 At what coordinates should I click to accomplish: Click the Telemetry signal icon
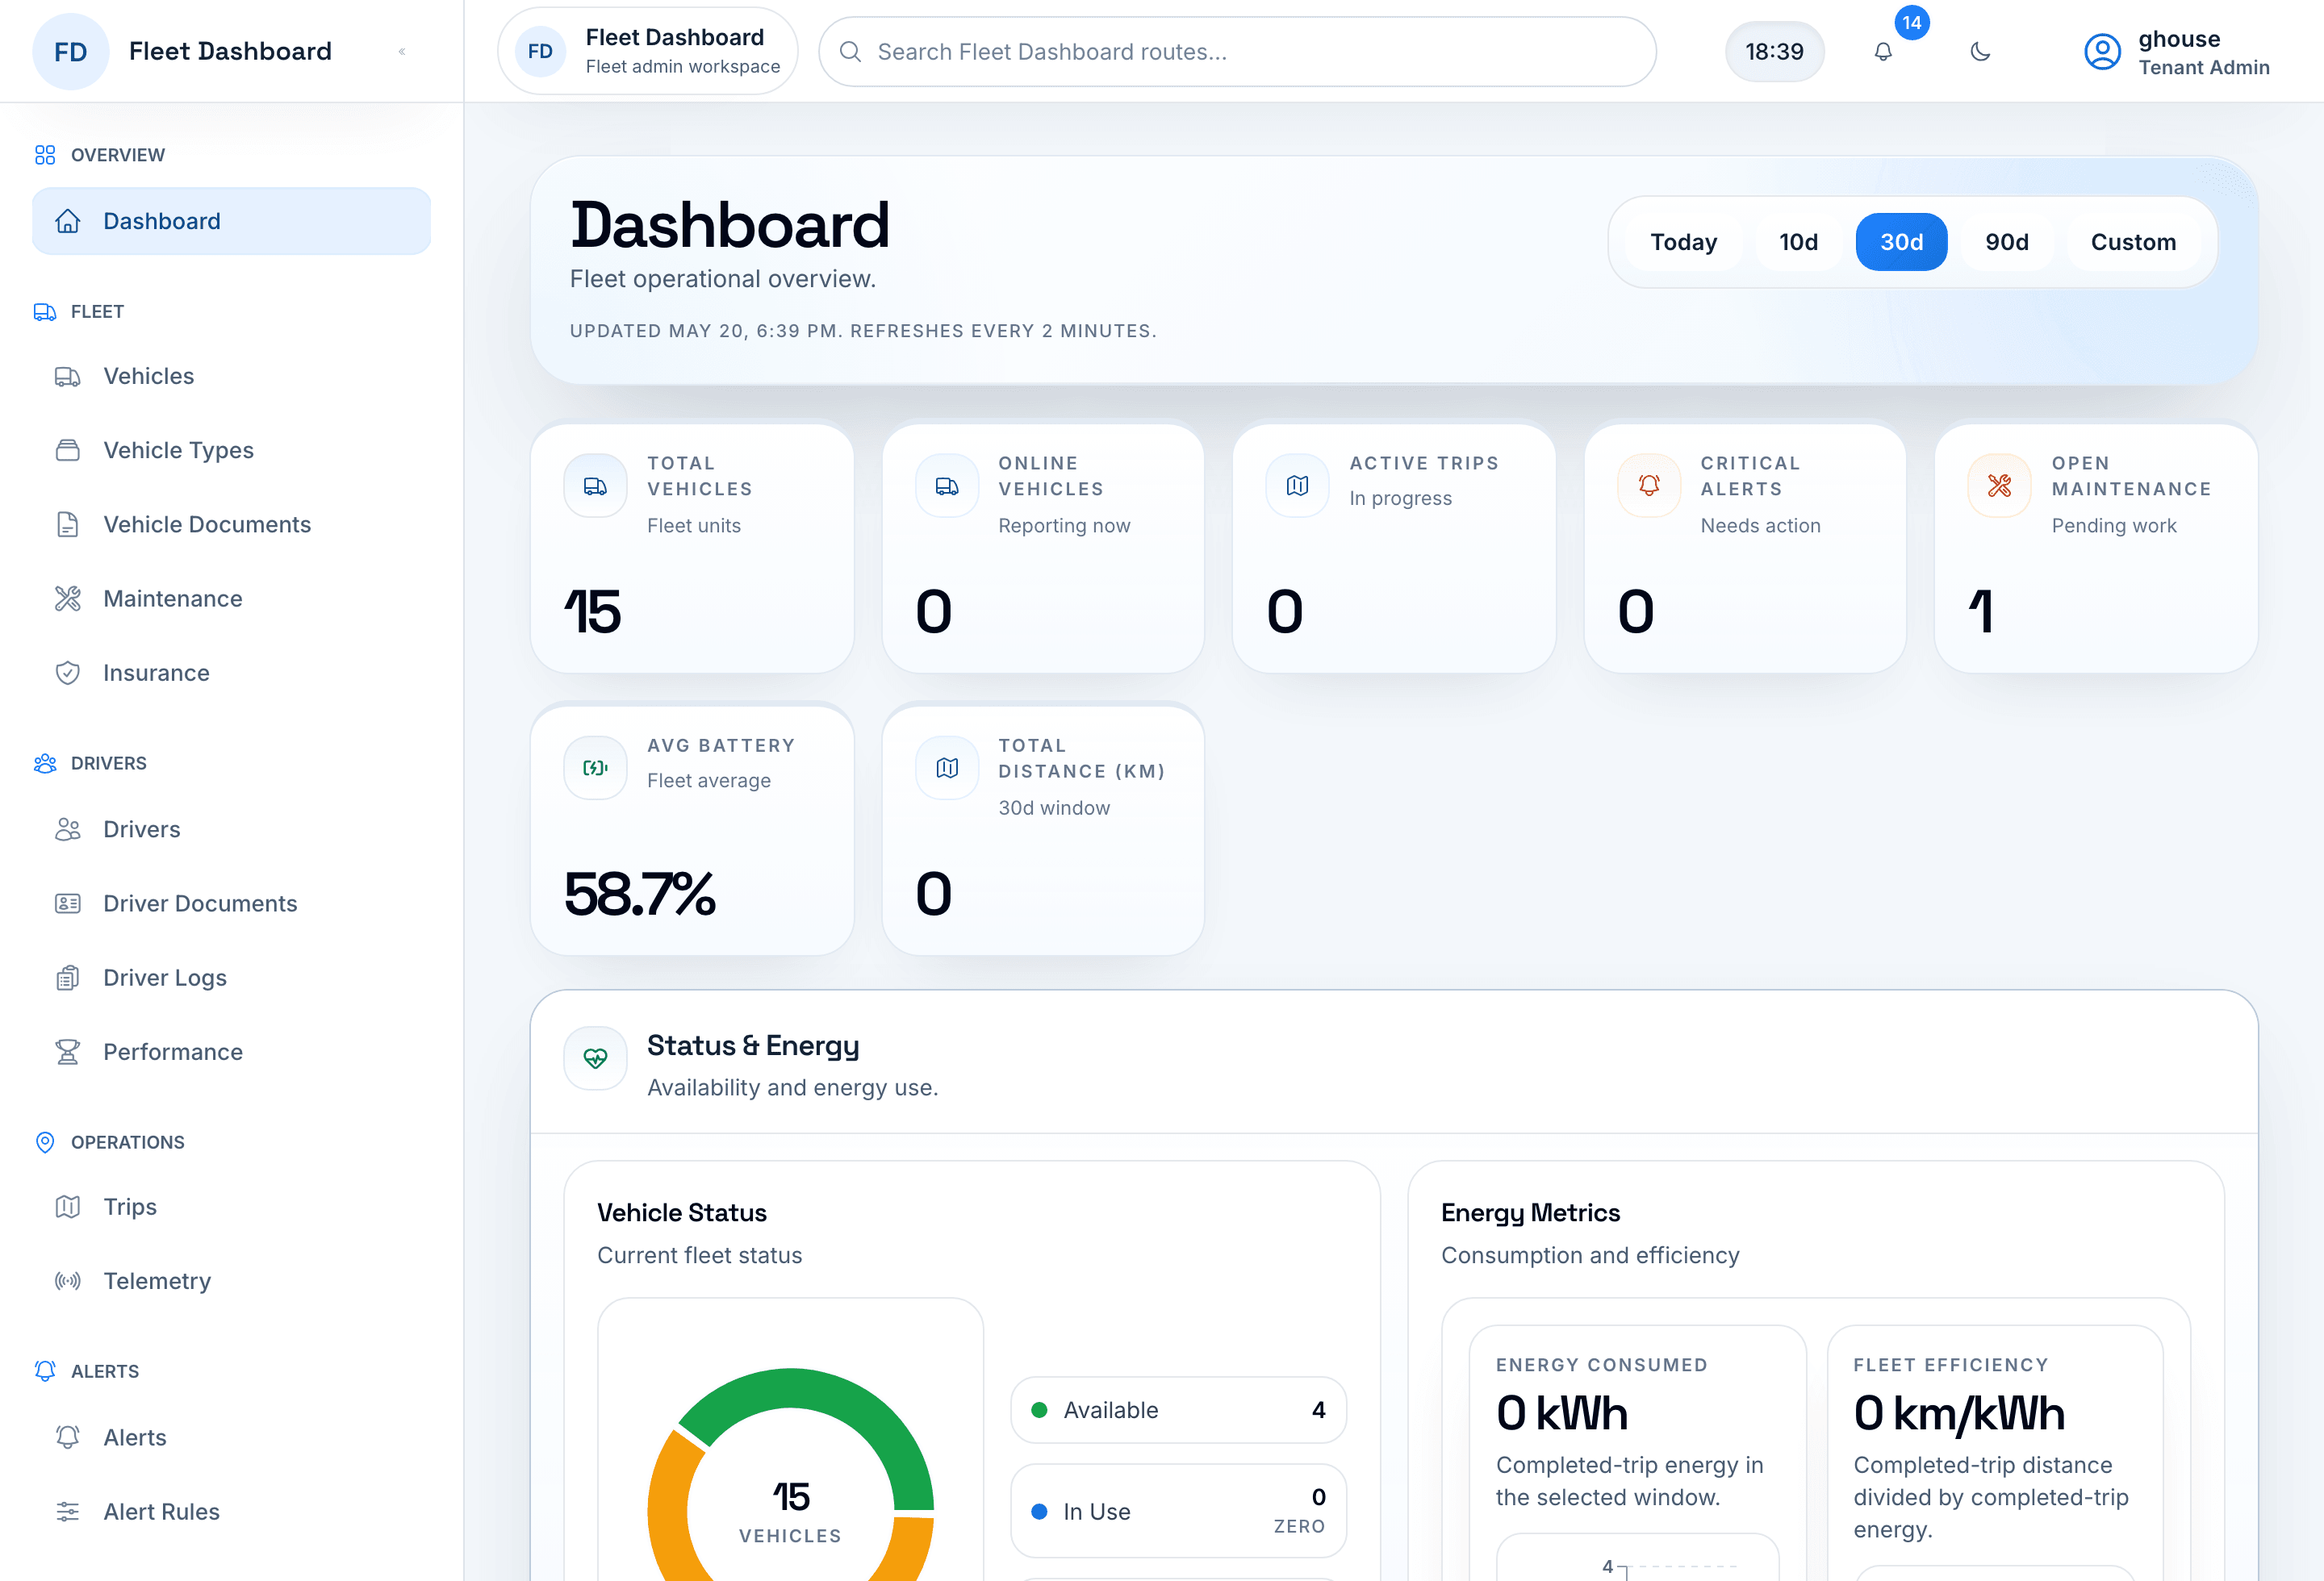pyautogui.click(x=67, y=1280)
